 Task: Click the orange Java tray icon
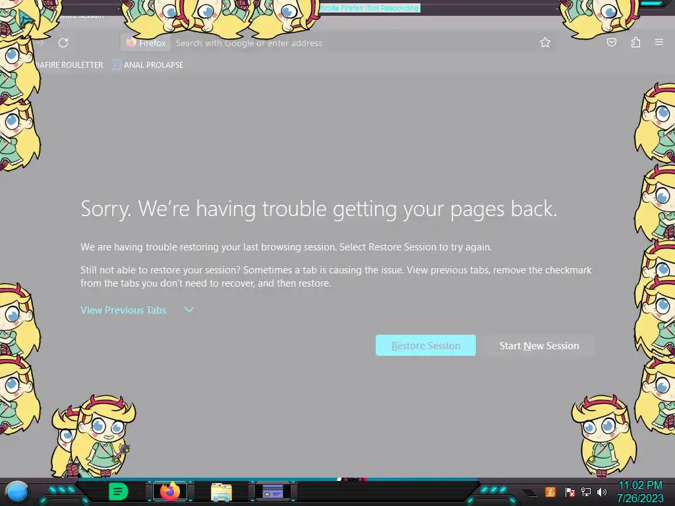click(x=550, y=492)
